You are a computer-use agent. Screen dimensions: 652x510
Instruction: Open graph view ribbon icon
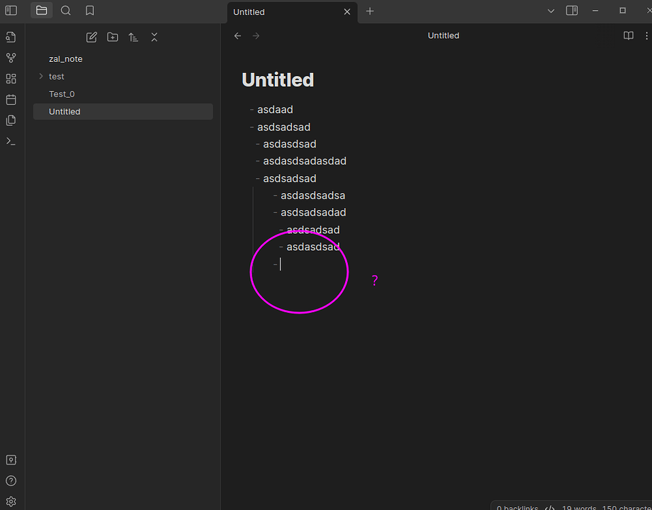(x=11, y=58)
